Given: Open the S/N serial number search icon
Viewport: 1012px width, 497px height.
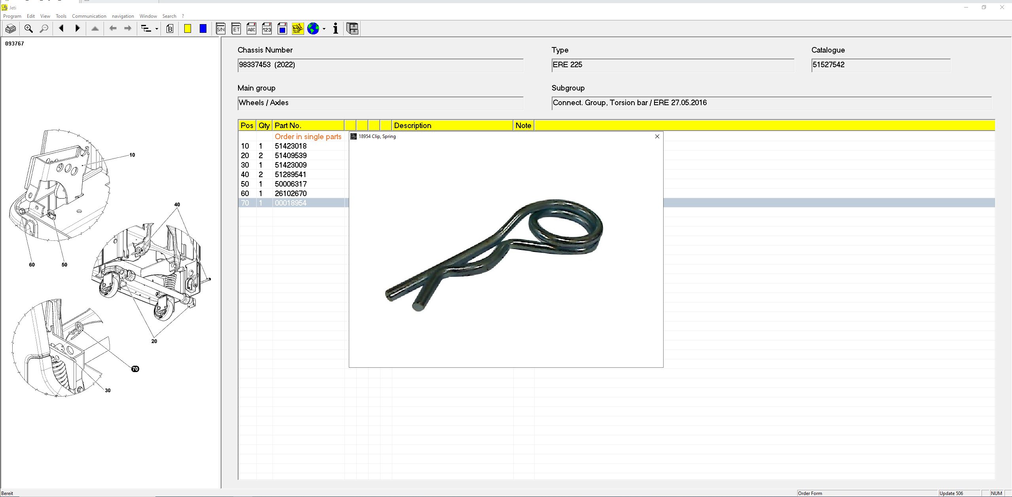Looking at the screenshot, I should pyautogui.click(x=221, y=28).
